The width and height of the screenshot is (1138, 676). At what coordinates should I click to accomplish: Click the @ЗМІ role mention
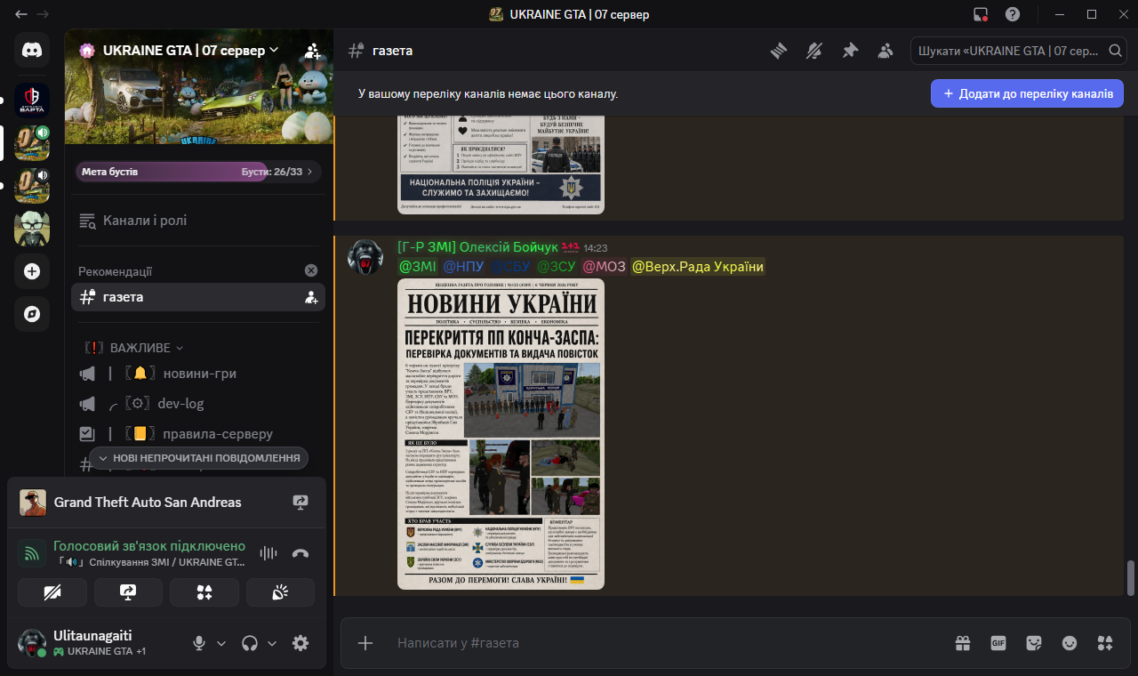point(418,266)
